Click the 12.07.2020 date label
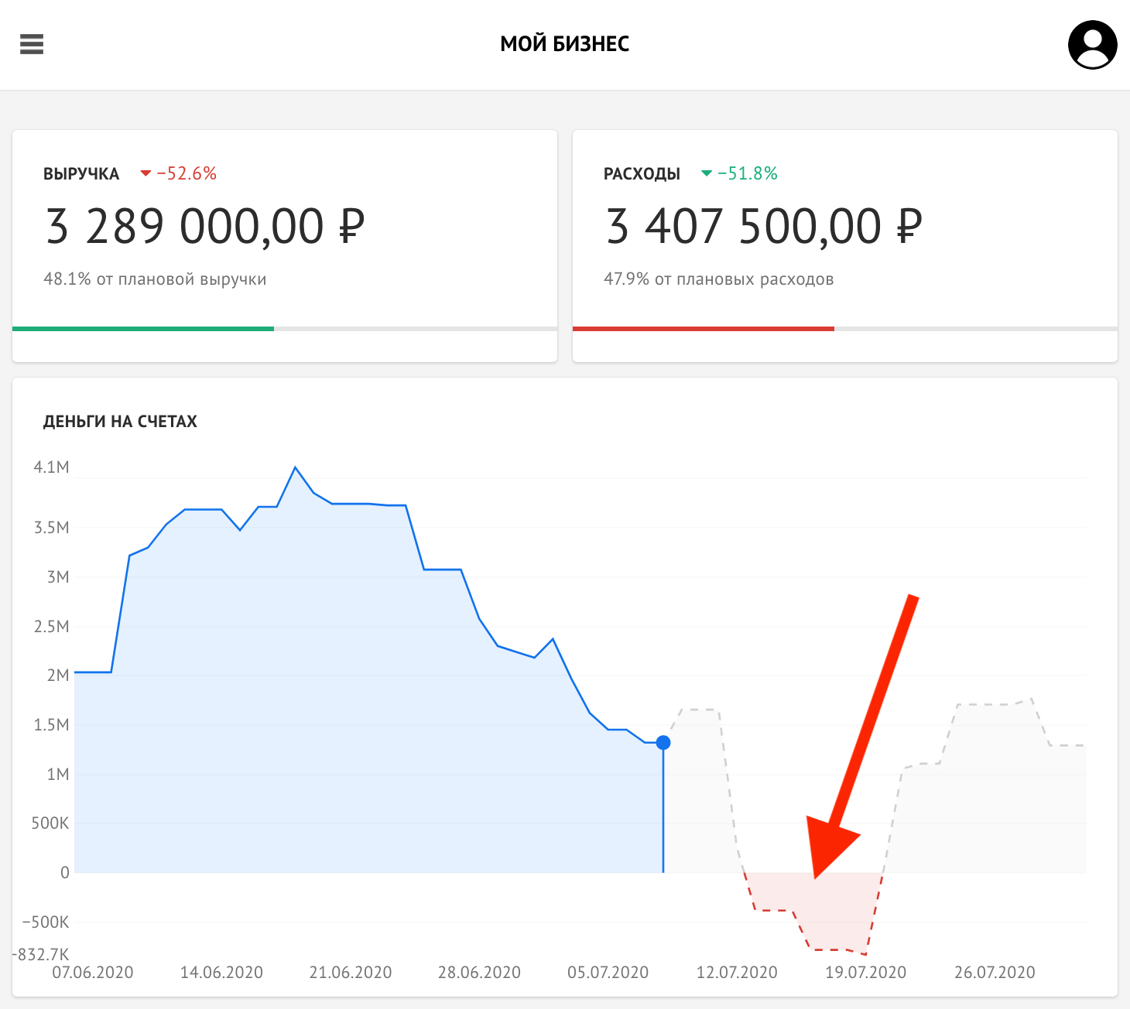 [737, 973]
